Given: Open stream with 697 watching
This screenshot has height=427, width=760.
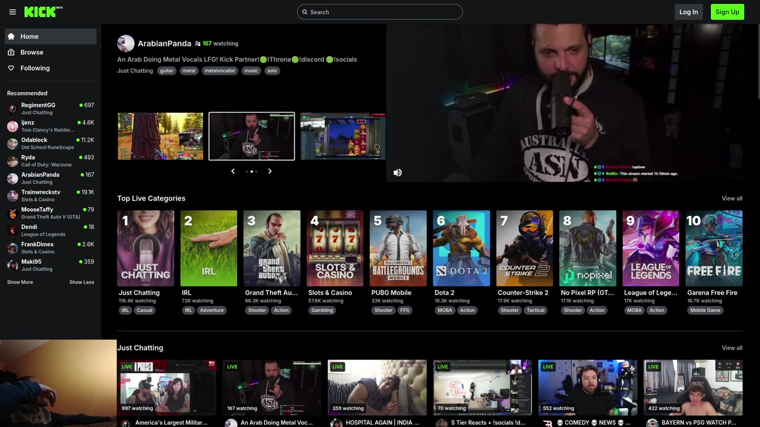Looking at the screenshot, I should pyautogui.click(x=167, y=388).
